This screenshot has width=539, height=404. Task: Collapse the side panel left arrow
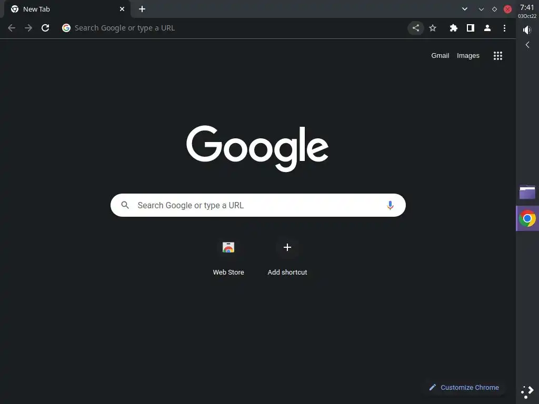pos(527,45)
